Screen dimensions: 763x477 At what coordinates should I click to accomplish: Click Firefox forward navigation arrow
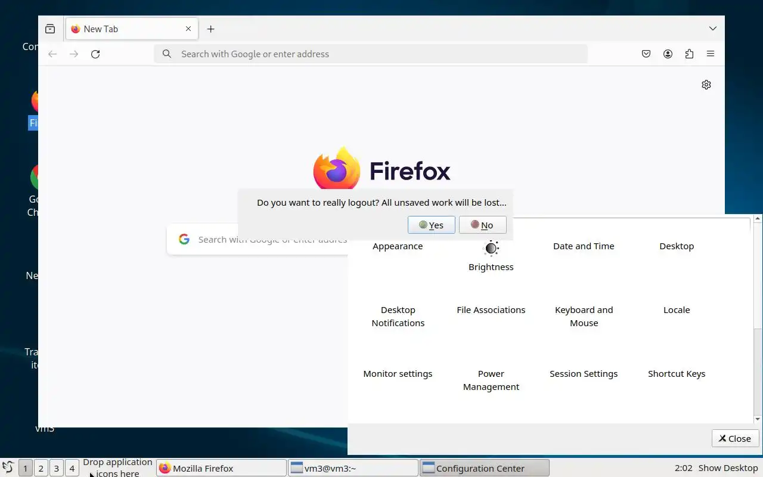pyautogui.click(x=74, y=54)
